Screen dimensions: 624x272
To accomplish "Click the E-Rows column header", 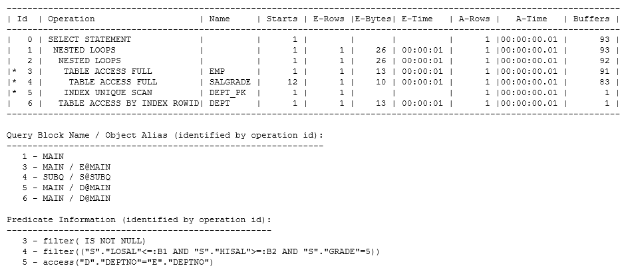I will click(329, 19).
